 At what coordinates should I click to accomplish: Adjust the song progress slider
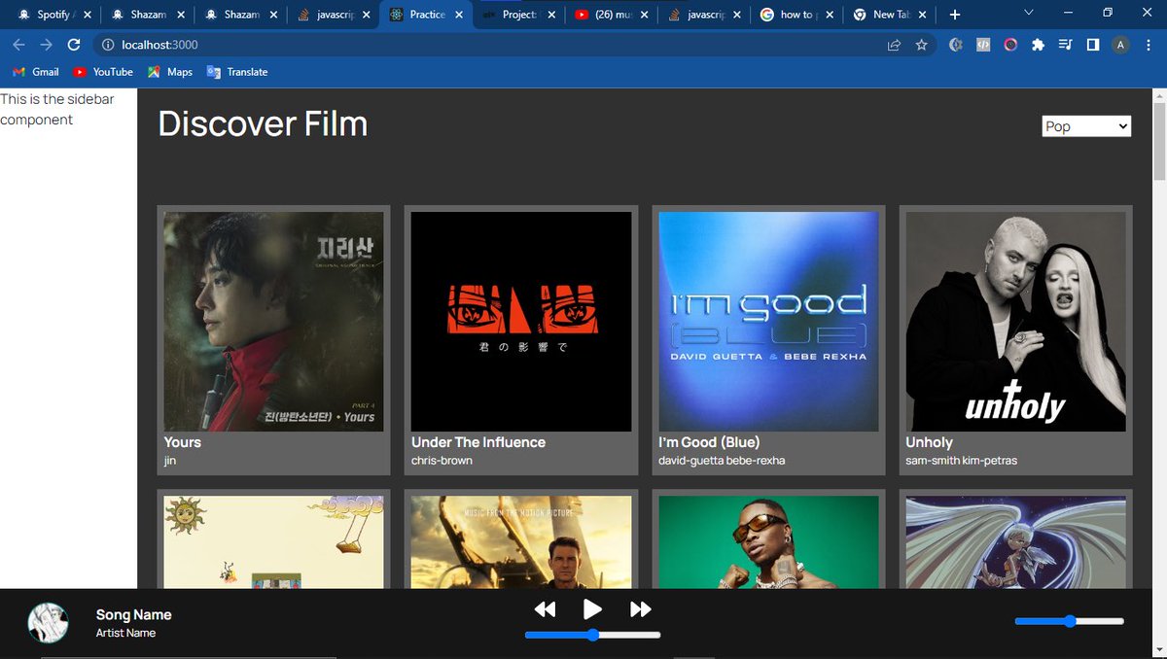click(592, 635)
